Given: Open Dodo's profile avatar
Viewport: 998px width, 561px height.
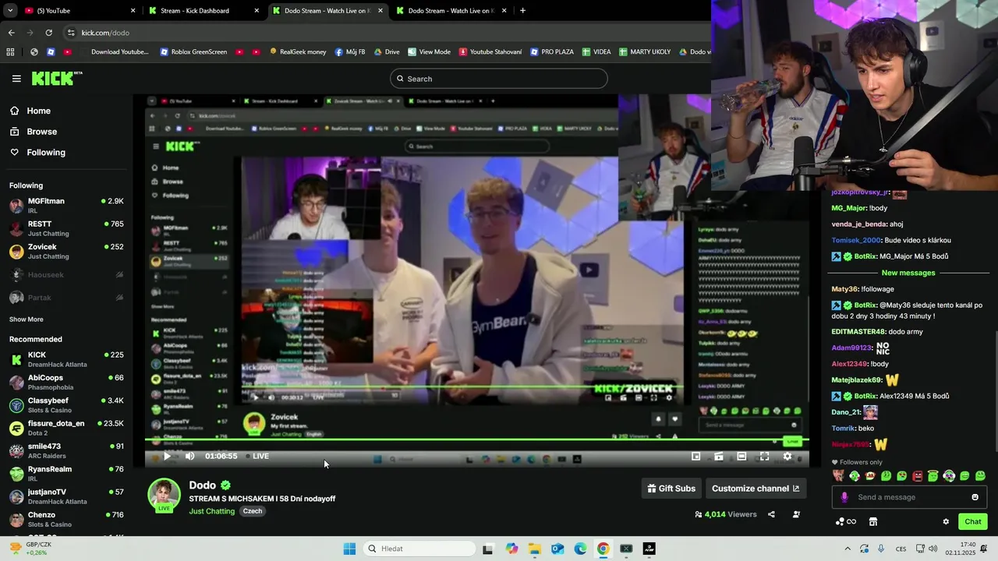Looking at the screenshot, I should pos(164,496).
